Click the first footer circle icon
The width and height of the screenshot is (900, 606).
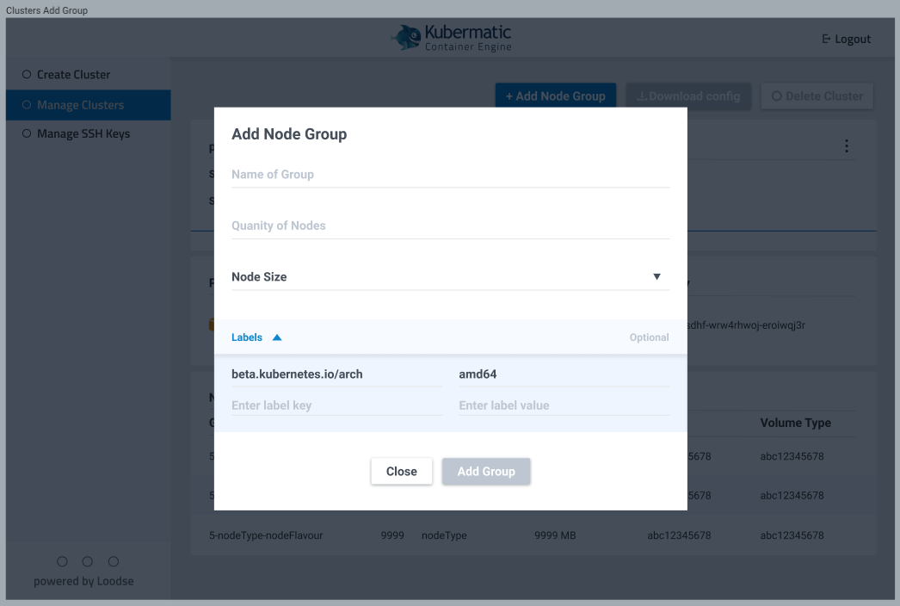(62, 561)
